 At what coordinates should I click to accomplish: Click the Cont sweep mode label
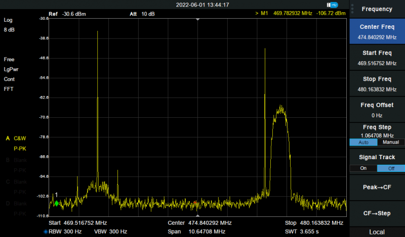point(9,79)
